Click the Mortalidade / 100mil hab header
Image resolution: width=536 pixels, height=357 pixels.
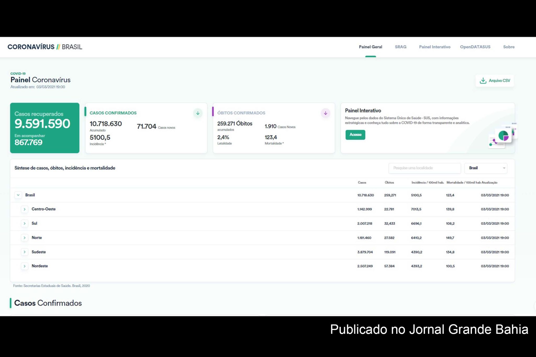click(464, 183)
